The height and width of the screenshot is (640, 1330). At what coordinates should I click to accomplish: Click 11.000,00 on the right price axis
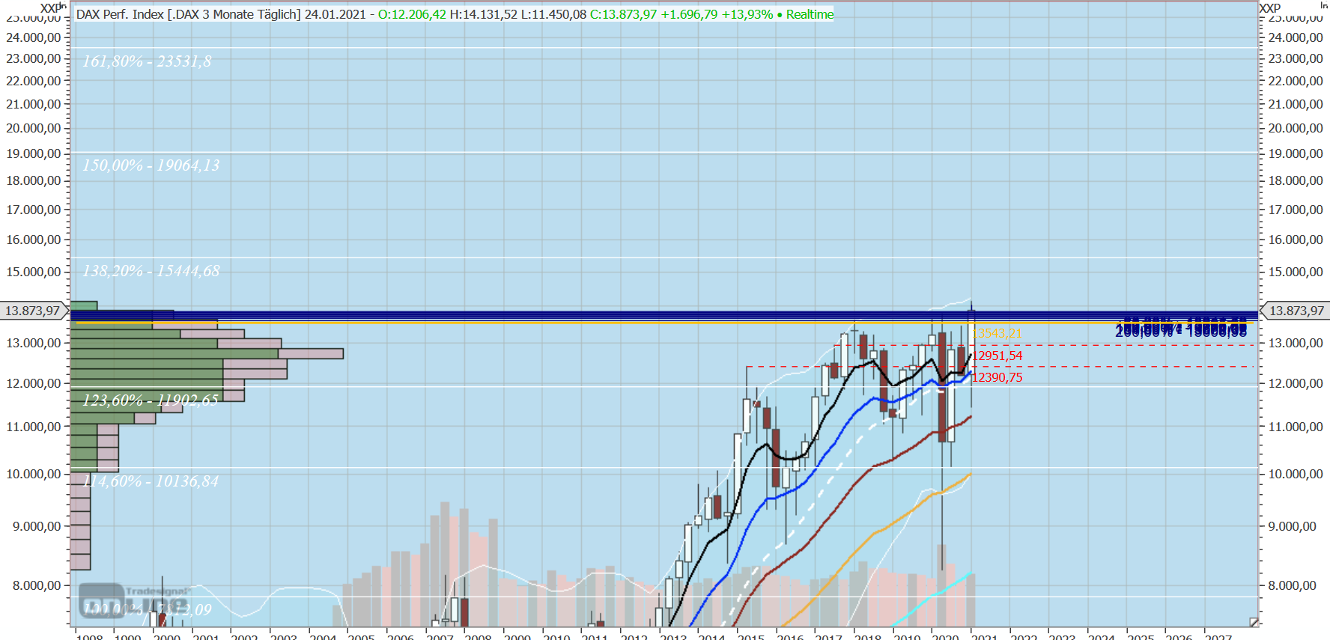pos(1296,427)
